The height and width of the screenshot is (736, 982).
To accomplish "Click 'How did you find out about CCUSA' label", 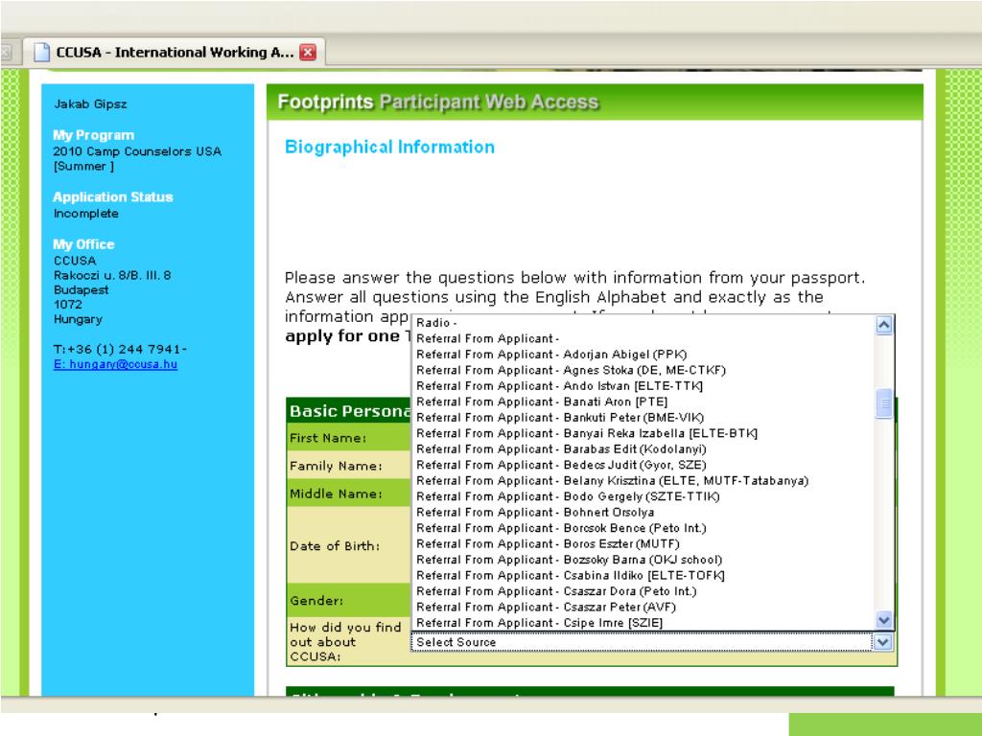I will pos(345,642).
